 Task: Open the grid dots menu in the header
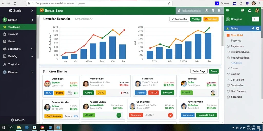(x=219, y=10)
